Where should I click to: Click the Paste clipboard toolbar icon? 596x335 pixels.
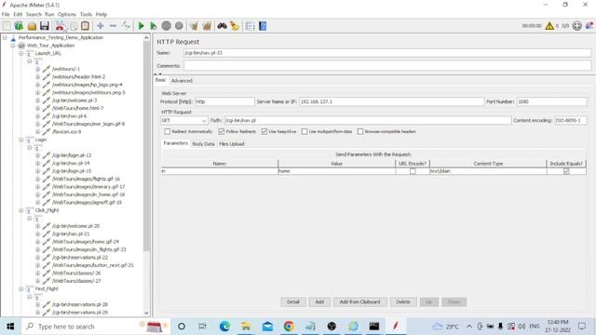pos(85,26)
